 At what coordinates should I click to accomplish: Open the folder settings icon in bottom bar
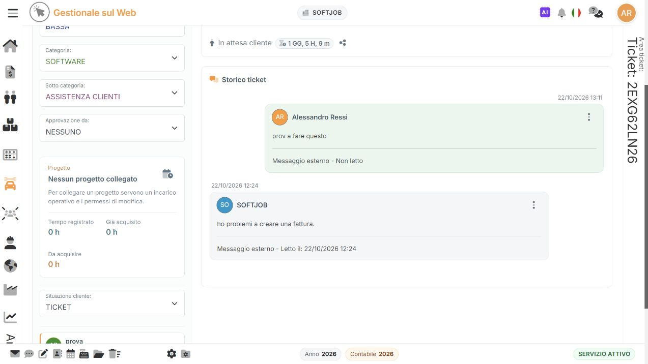(186, 354)
